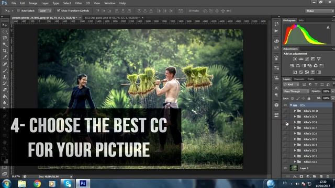Create new fill or adjustment layer
This screenshot has height=188, width=335.
pyautogui.click(x=308, y=177)
